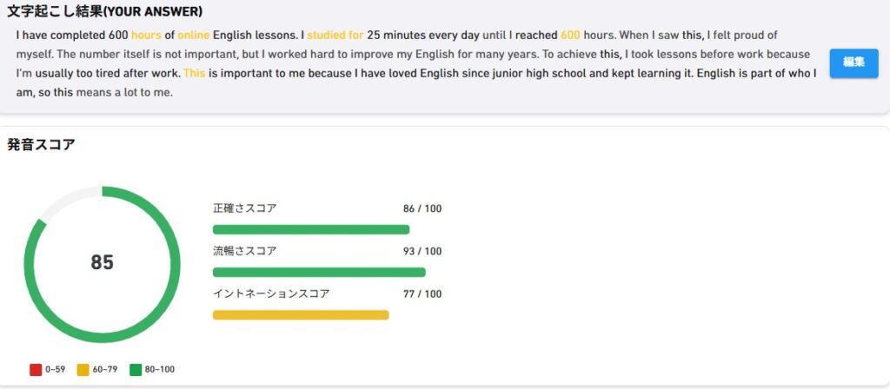The height and width of the screenshot is (389, 890).
Task: Click the highlighted phrase "studied for"
Action: tap(335, 35)
